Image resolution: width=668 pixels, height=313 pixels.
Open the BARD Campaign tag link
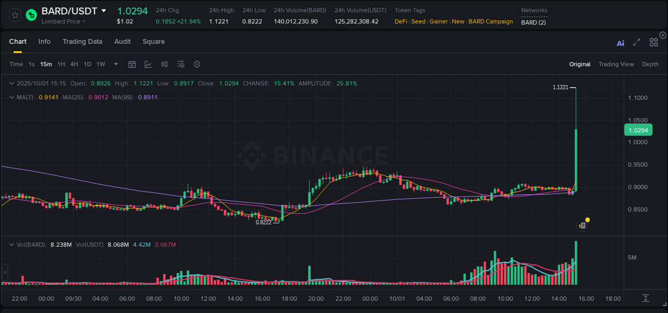491,22
